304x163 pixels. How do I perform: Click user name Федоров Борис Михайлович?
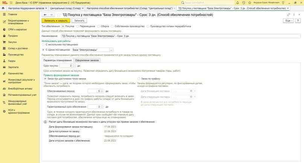[266, 3]
